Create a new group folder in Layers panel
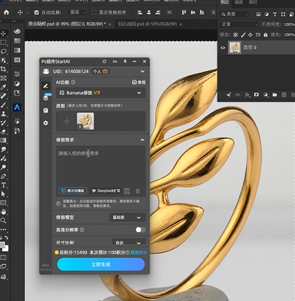The image size is (295, 301). [x=275, y=95]
